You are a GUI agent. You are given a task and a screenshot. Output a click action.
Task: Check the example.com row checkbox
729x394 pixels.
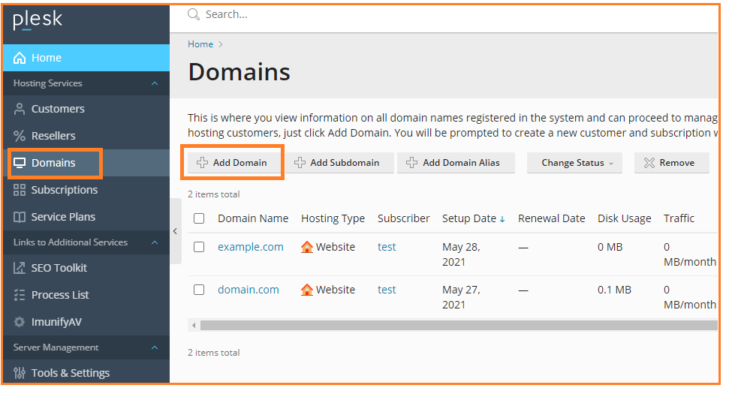(199, 247)
